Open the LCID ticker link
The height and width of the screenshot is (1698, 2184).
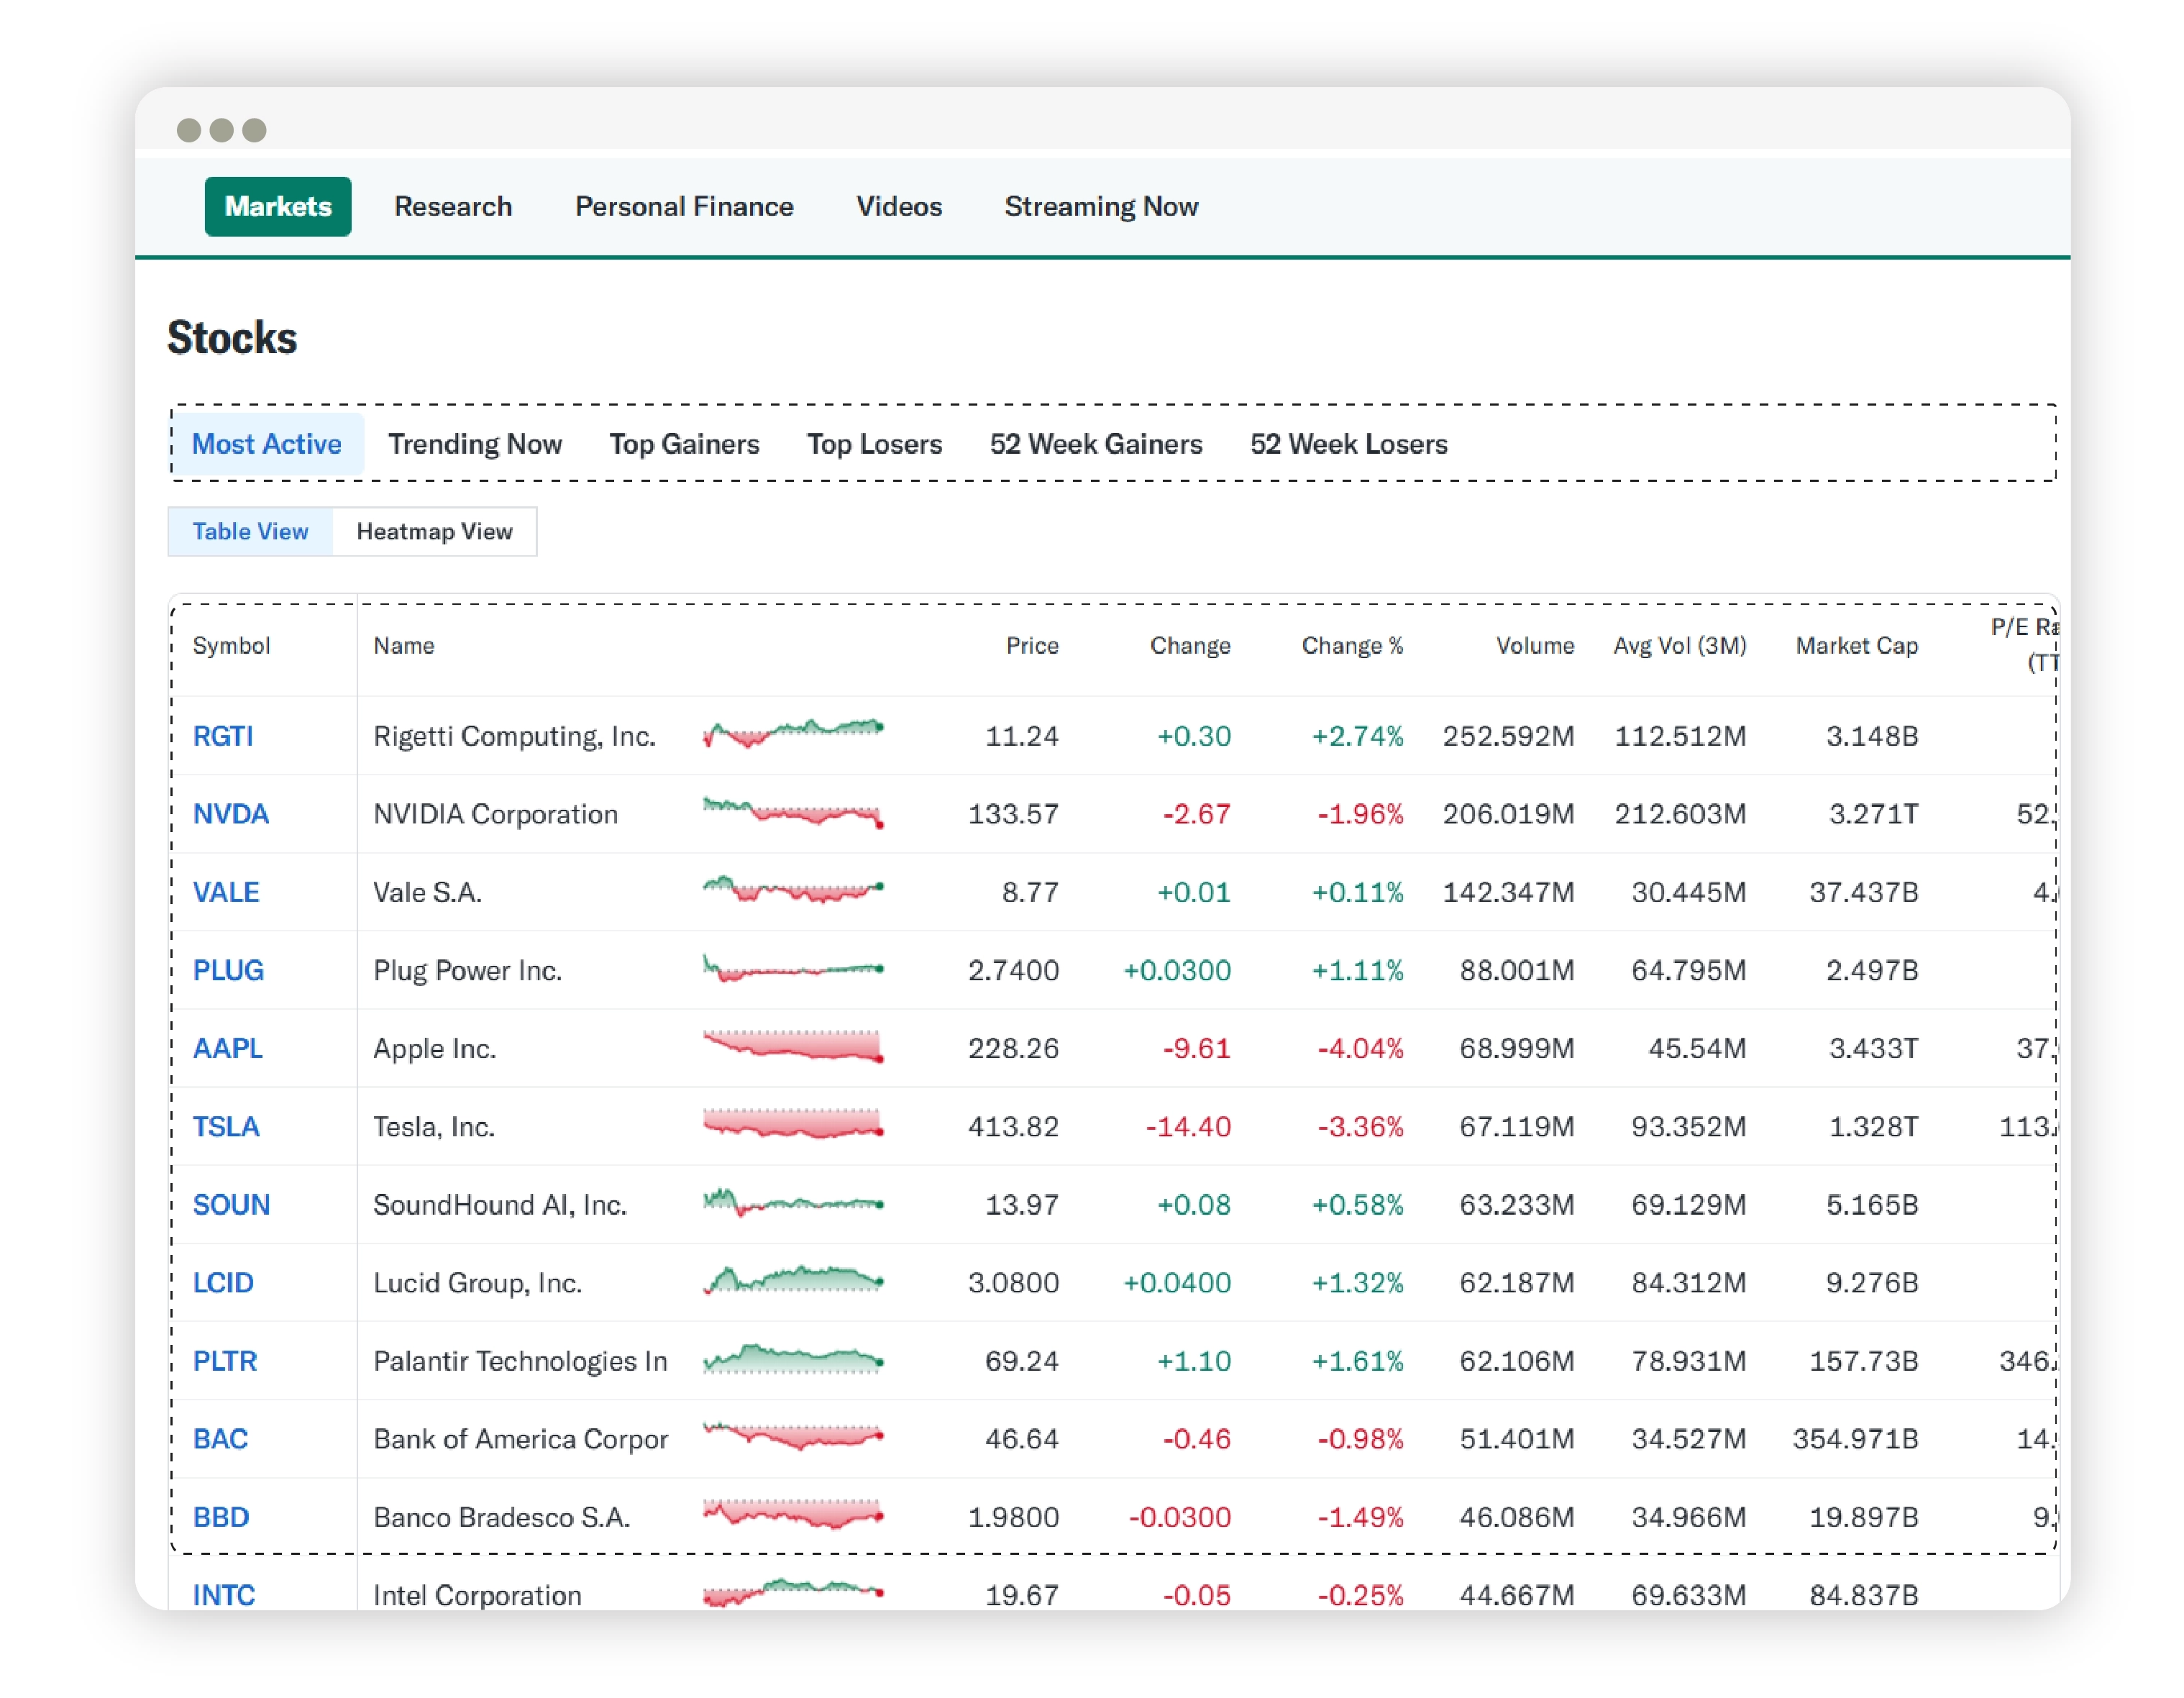(x=222, y=1282)
